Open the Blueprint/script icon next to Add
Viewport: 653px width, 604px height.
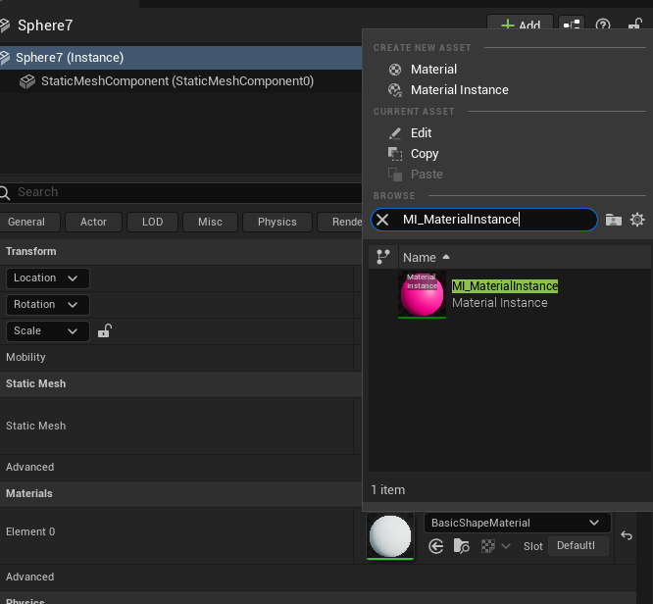572,25
